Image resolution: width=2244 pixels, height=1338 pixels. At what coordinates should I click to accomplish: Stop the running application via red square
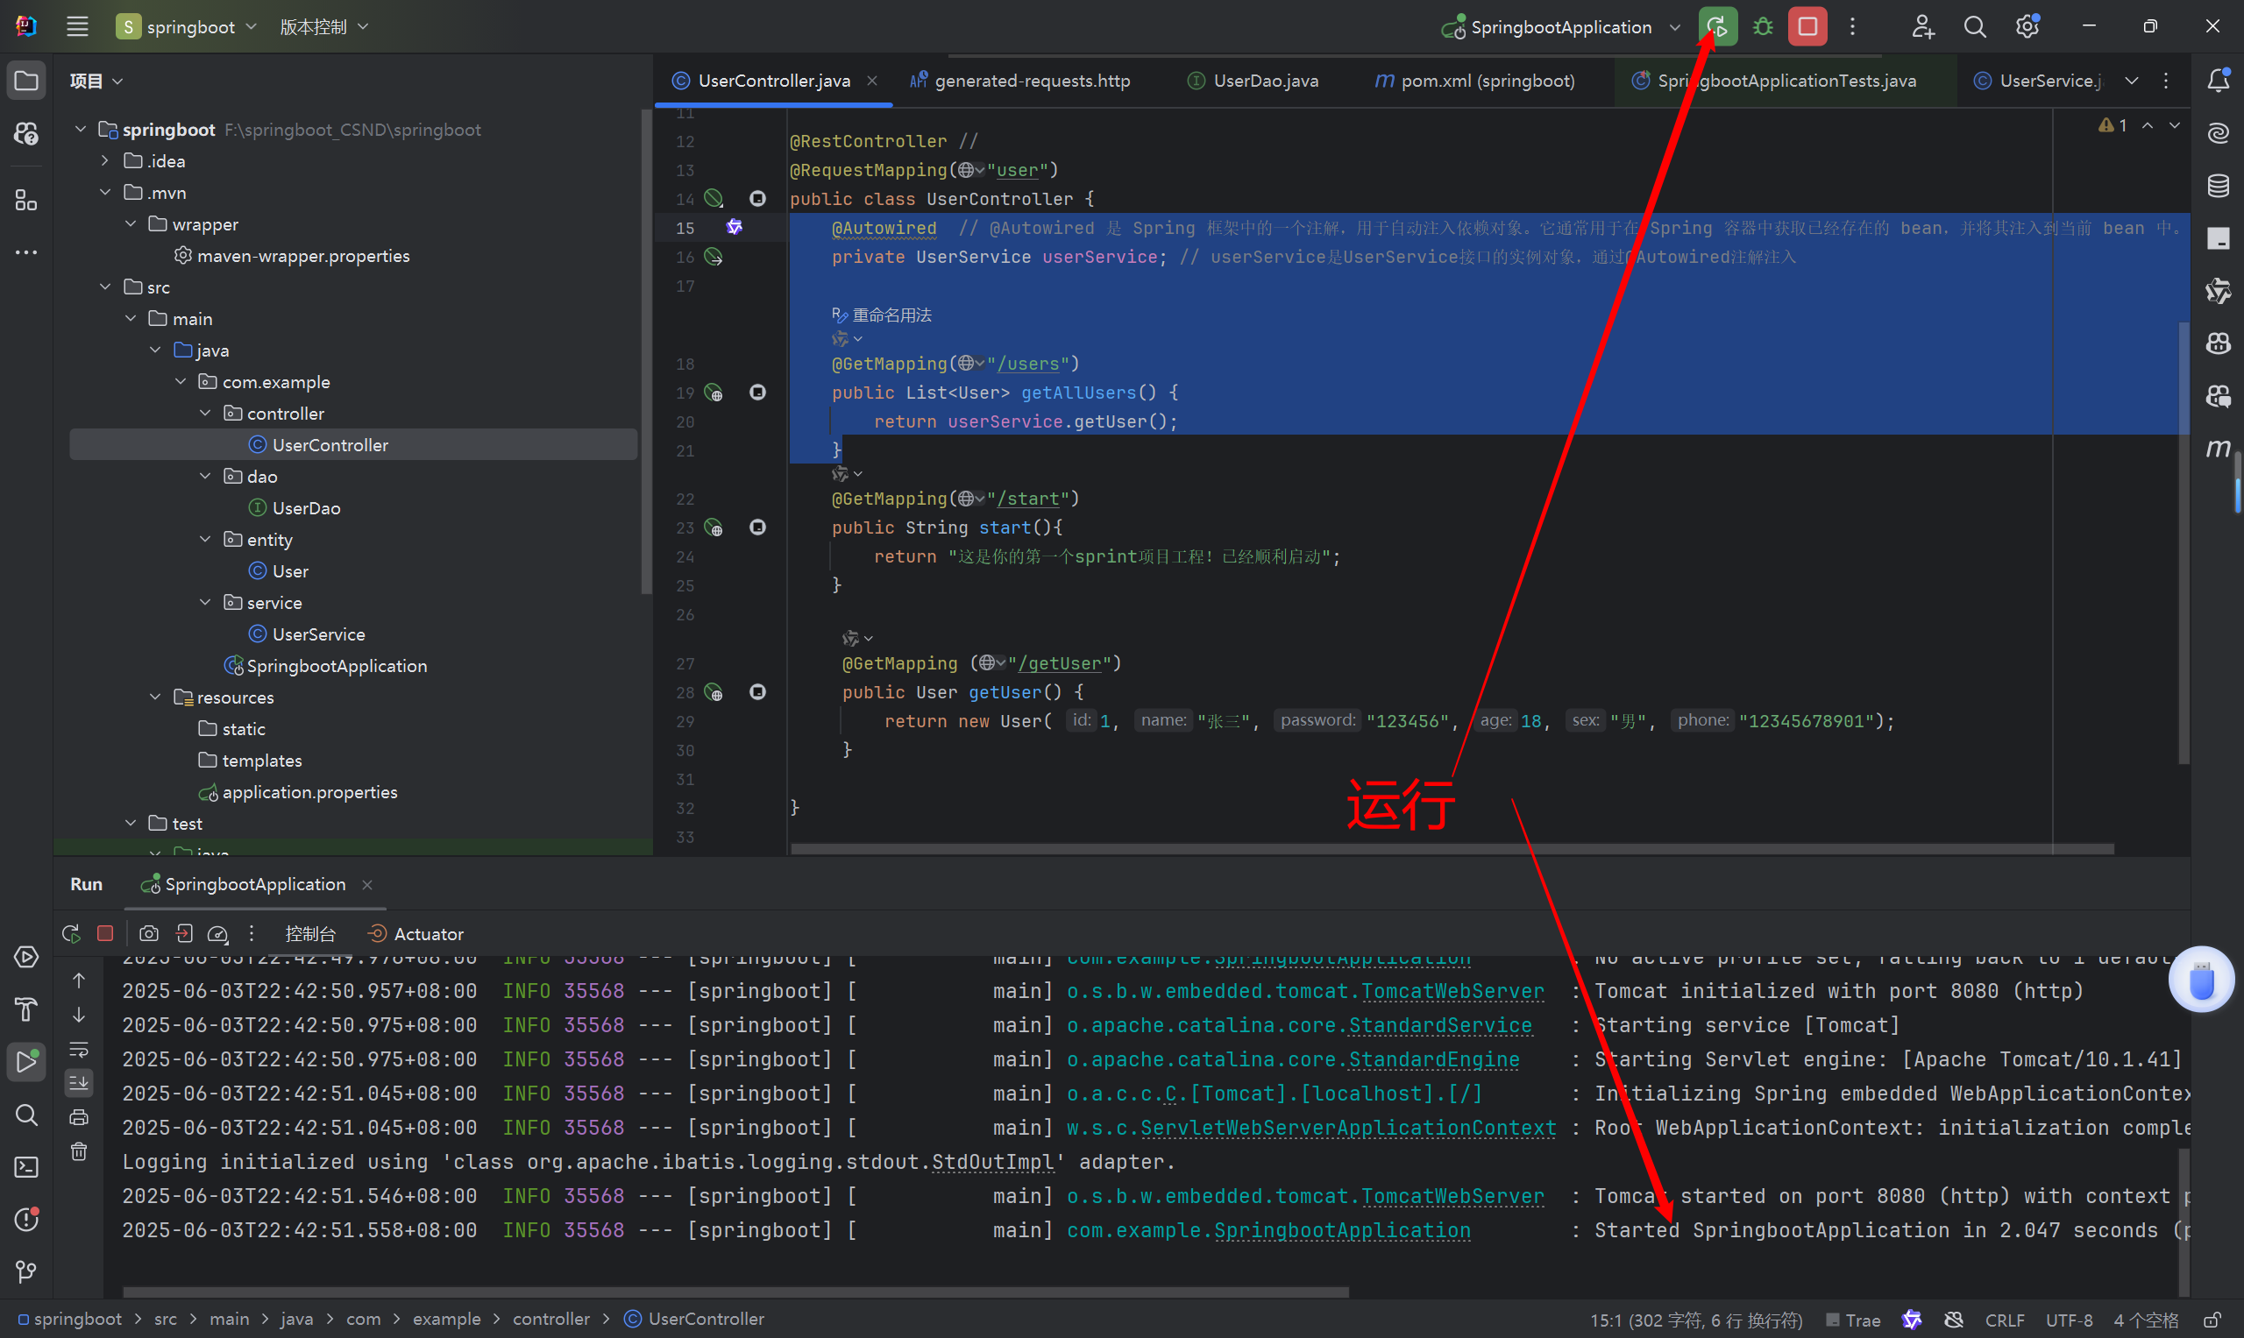tap(1807, 27)
